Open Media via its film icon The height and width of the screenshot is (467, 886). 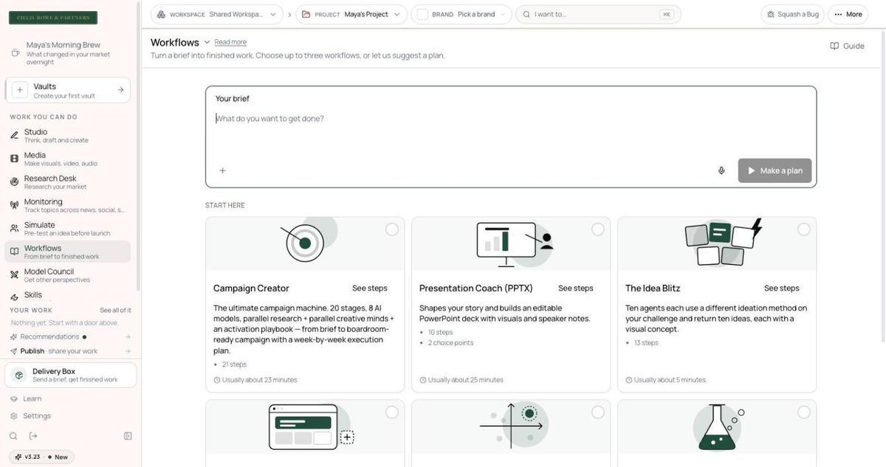[15, 159]
